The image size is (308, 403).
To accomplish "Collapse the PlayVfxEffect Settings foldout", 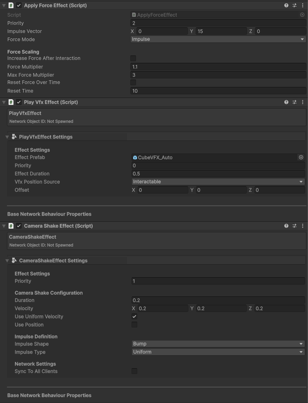I will [x=7, y=137].
